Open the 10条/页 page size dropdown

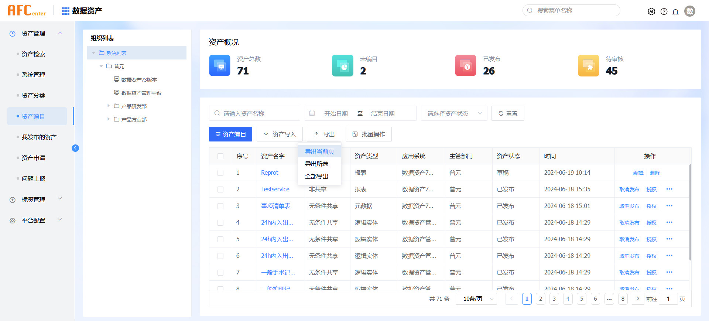[476, 299]
